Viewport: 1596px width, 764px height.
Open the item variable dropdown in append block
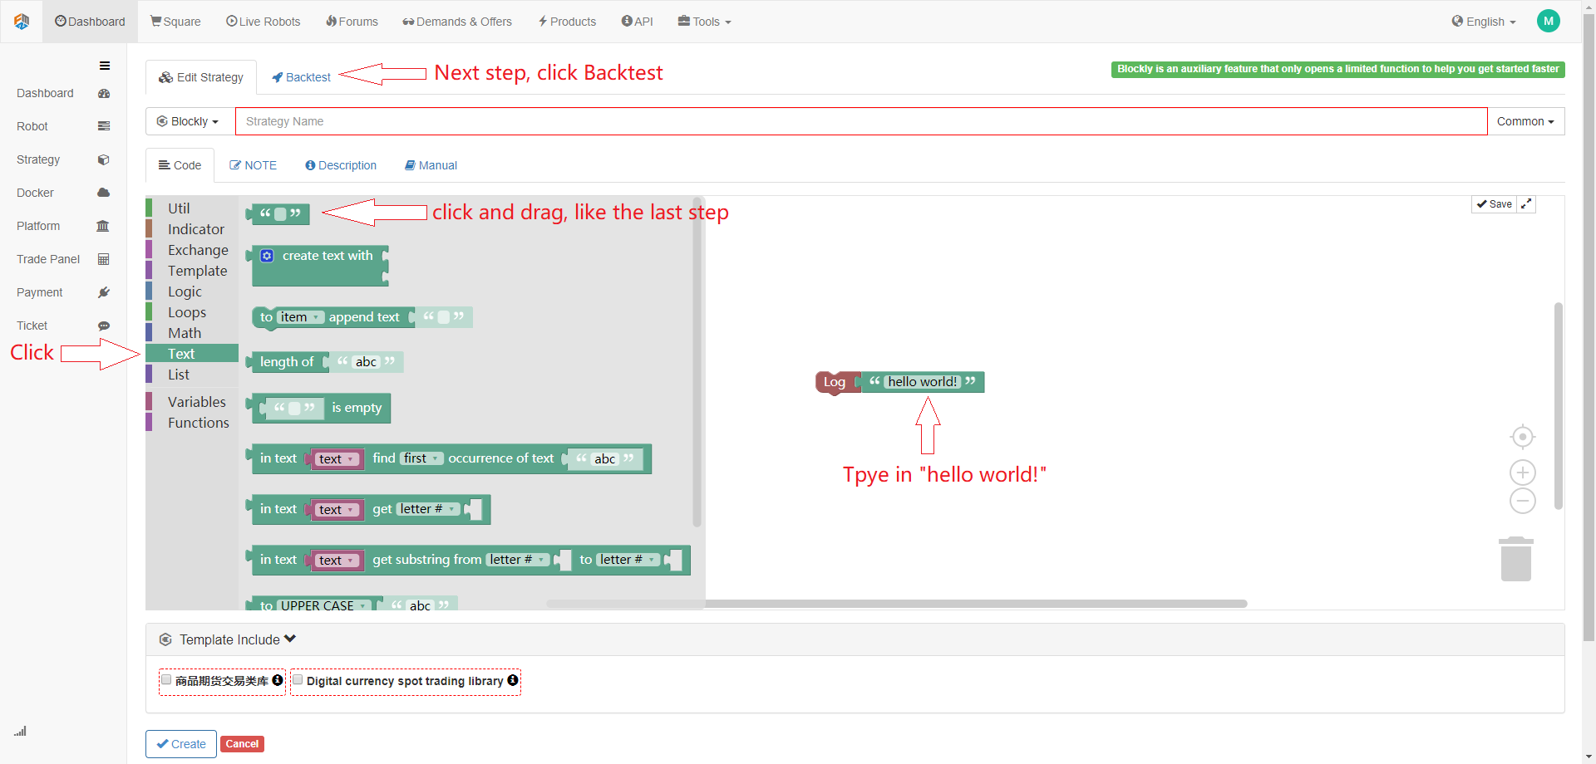300,317
